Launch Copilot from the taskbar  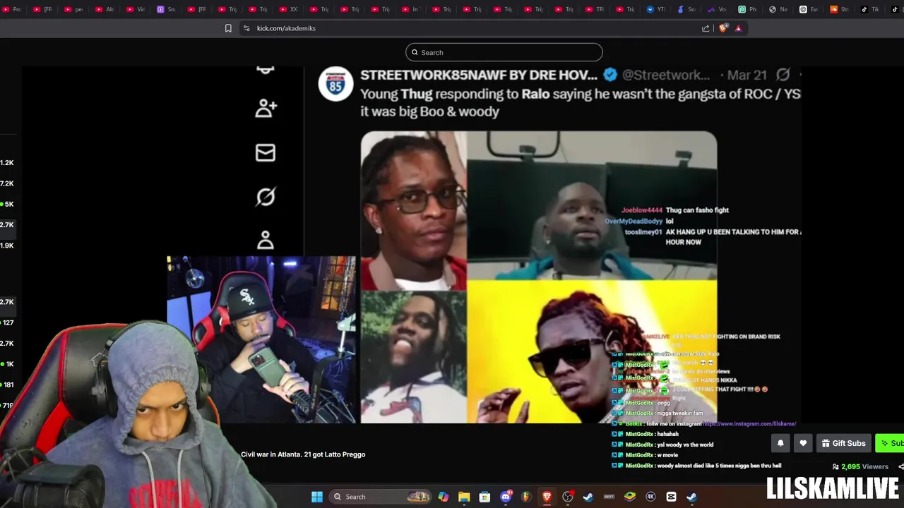[x=443, y=497]
